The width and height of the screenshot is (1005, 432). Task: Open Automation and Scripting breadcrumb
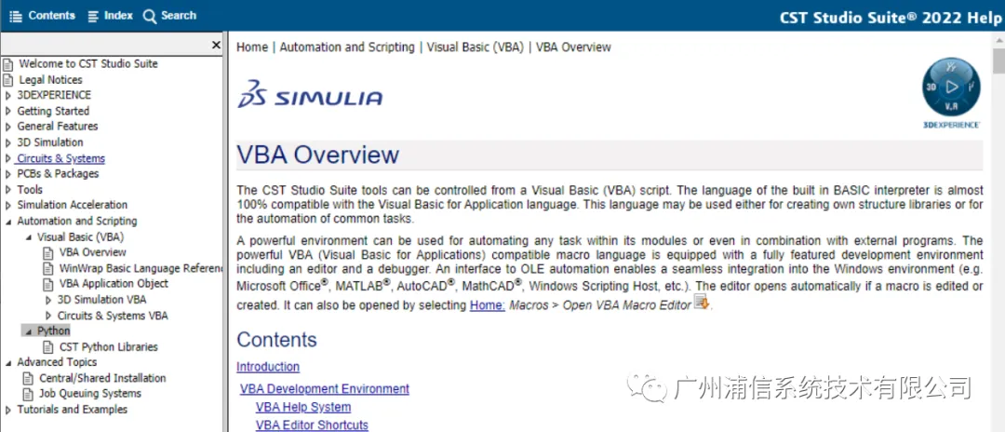(x=347, y=47)
